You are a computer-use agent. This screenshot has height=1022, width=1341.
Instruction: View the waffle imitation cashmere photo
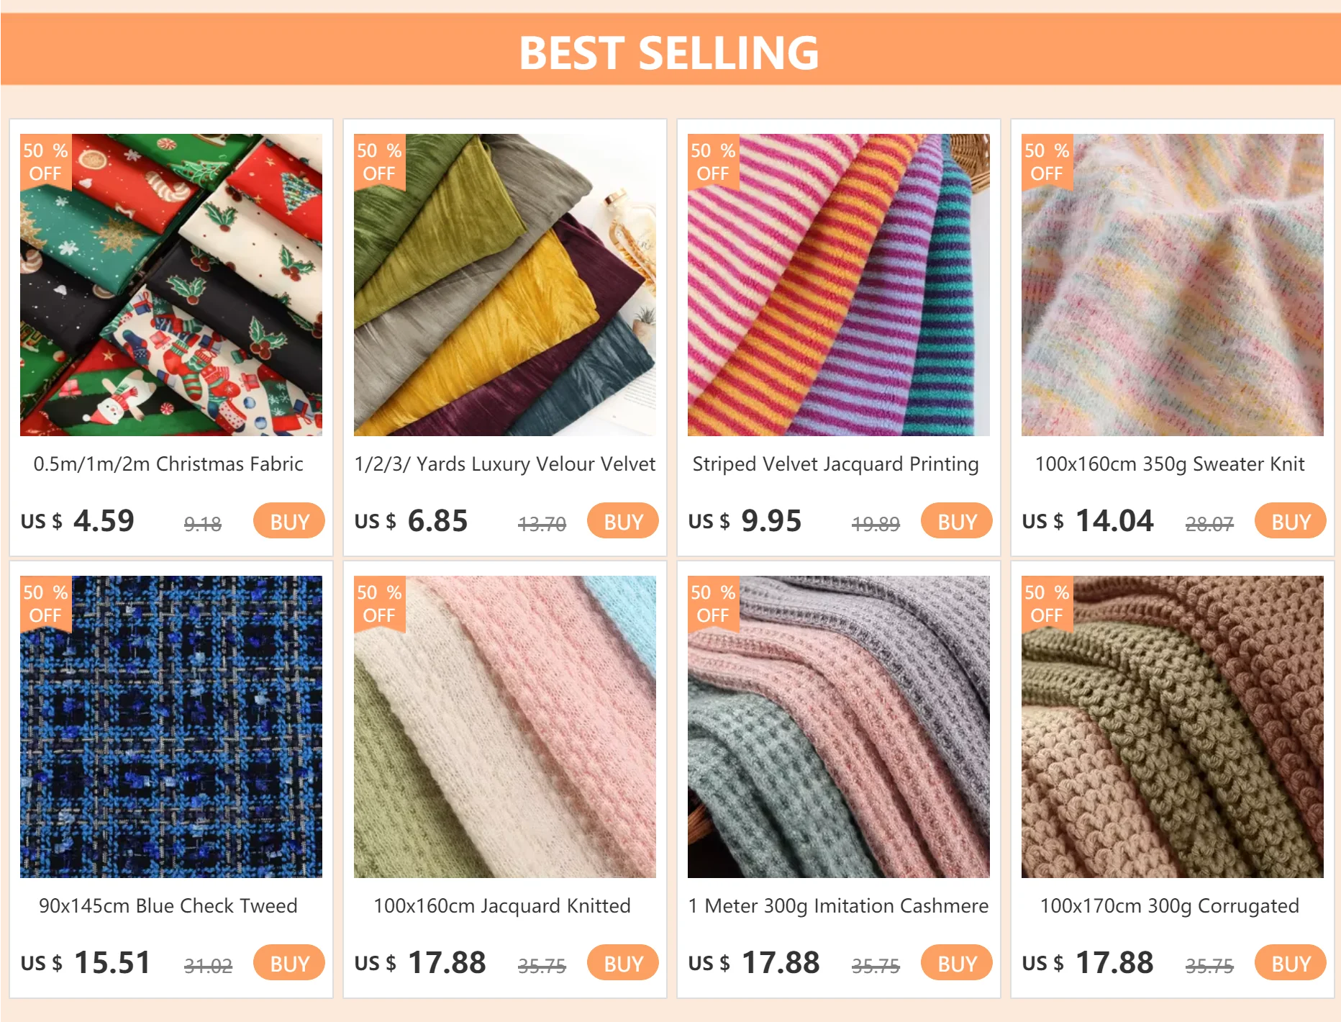[x=839, y=727]
